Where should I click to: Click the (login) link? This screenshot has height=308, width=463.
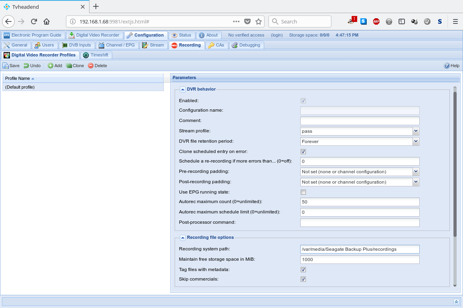(x=276, y=35)
